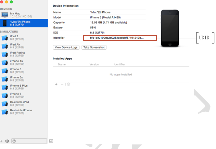The height and width of the screenshot is (149, 216).
Task: Open View Device Logs
Action: (66, 47)
